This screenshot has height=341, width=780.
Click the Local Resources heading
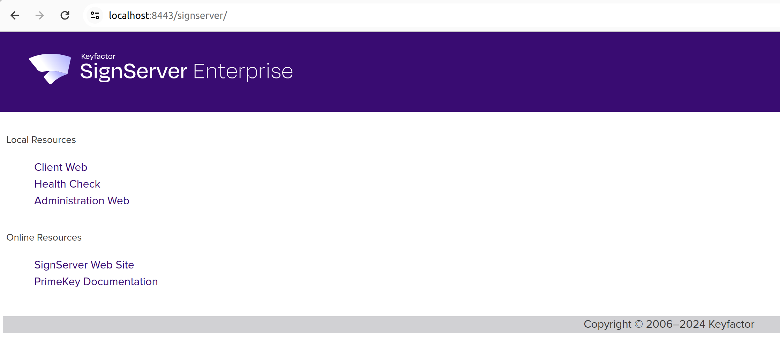tap(41, 140)
